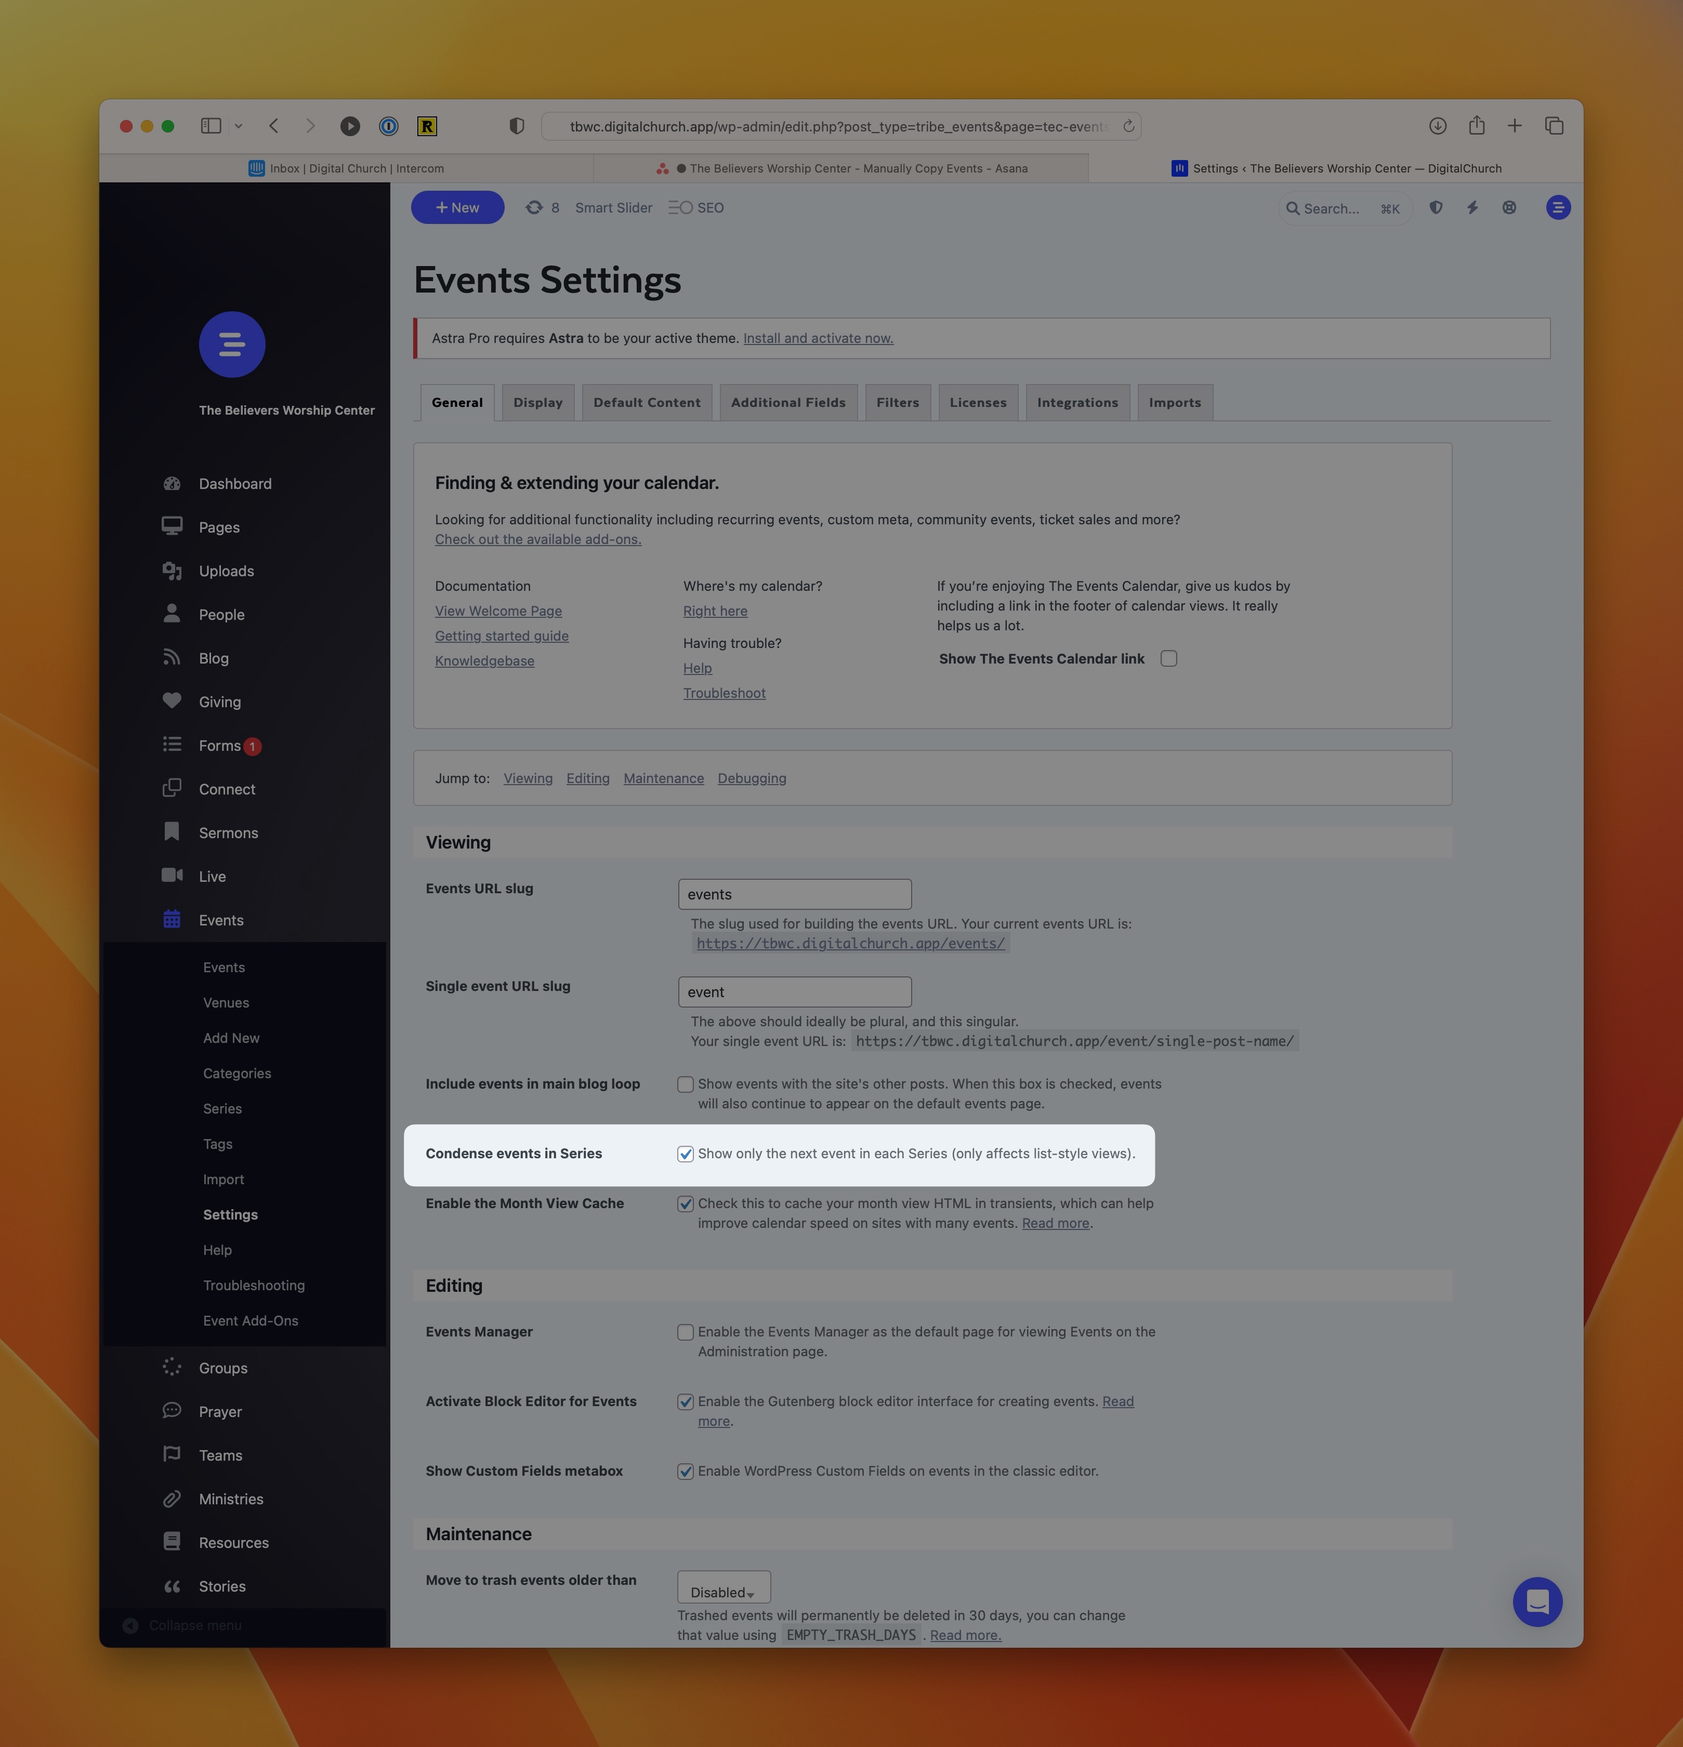Click the updates icon showing 8

(x=542, y=208)
